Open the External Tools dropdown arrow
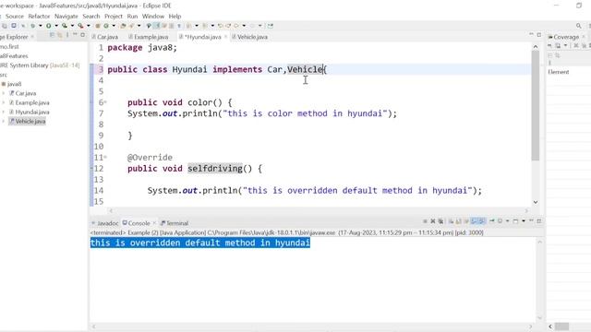 (x=89, y=26)
